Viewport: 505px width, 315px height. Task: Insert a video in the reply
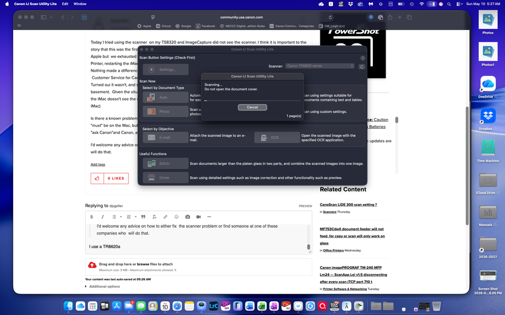point(198,217)
